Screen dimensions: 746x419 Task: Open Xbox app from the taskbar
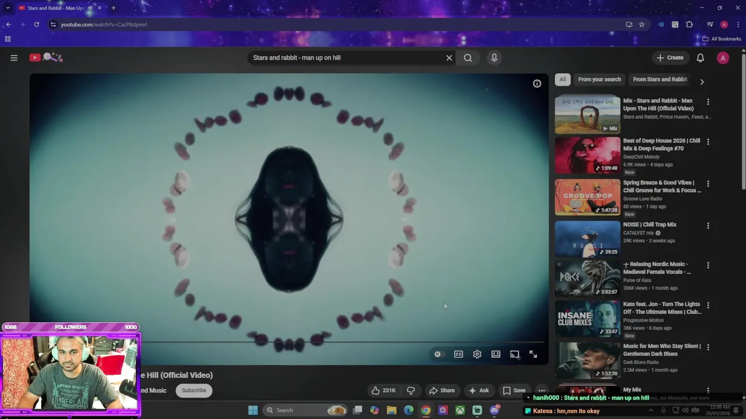(460, 410)
